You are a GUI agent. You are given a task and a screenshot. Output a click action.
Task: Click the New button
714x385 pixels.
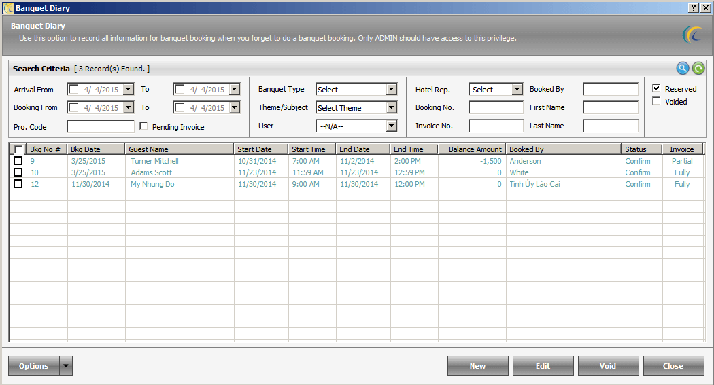(477, 366)
